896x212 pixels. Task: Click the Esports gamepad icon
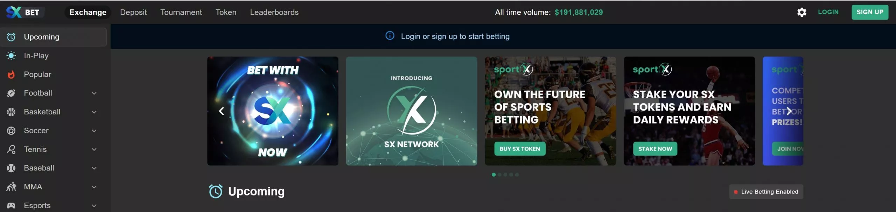click(x=11, y=206)
